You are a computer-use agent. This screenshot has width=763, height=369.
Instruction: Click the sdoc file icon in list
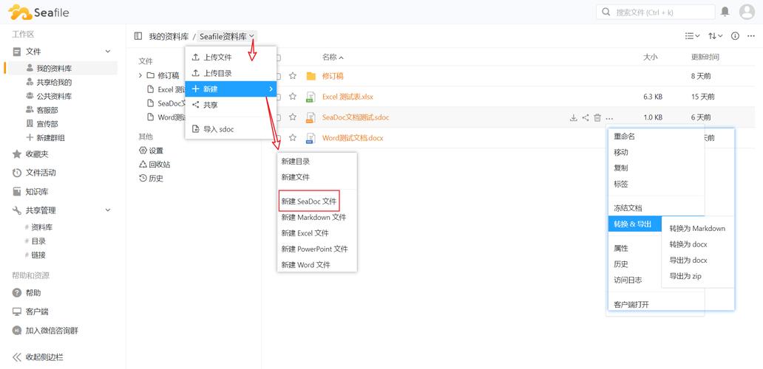point(311,117)
